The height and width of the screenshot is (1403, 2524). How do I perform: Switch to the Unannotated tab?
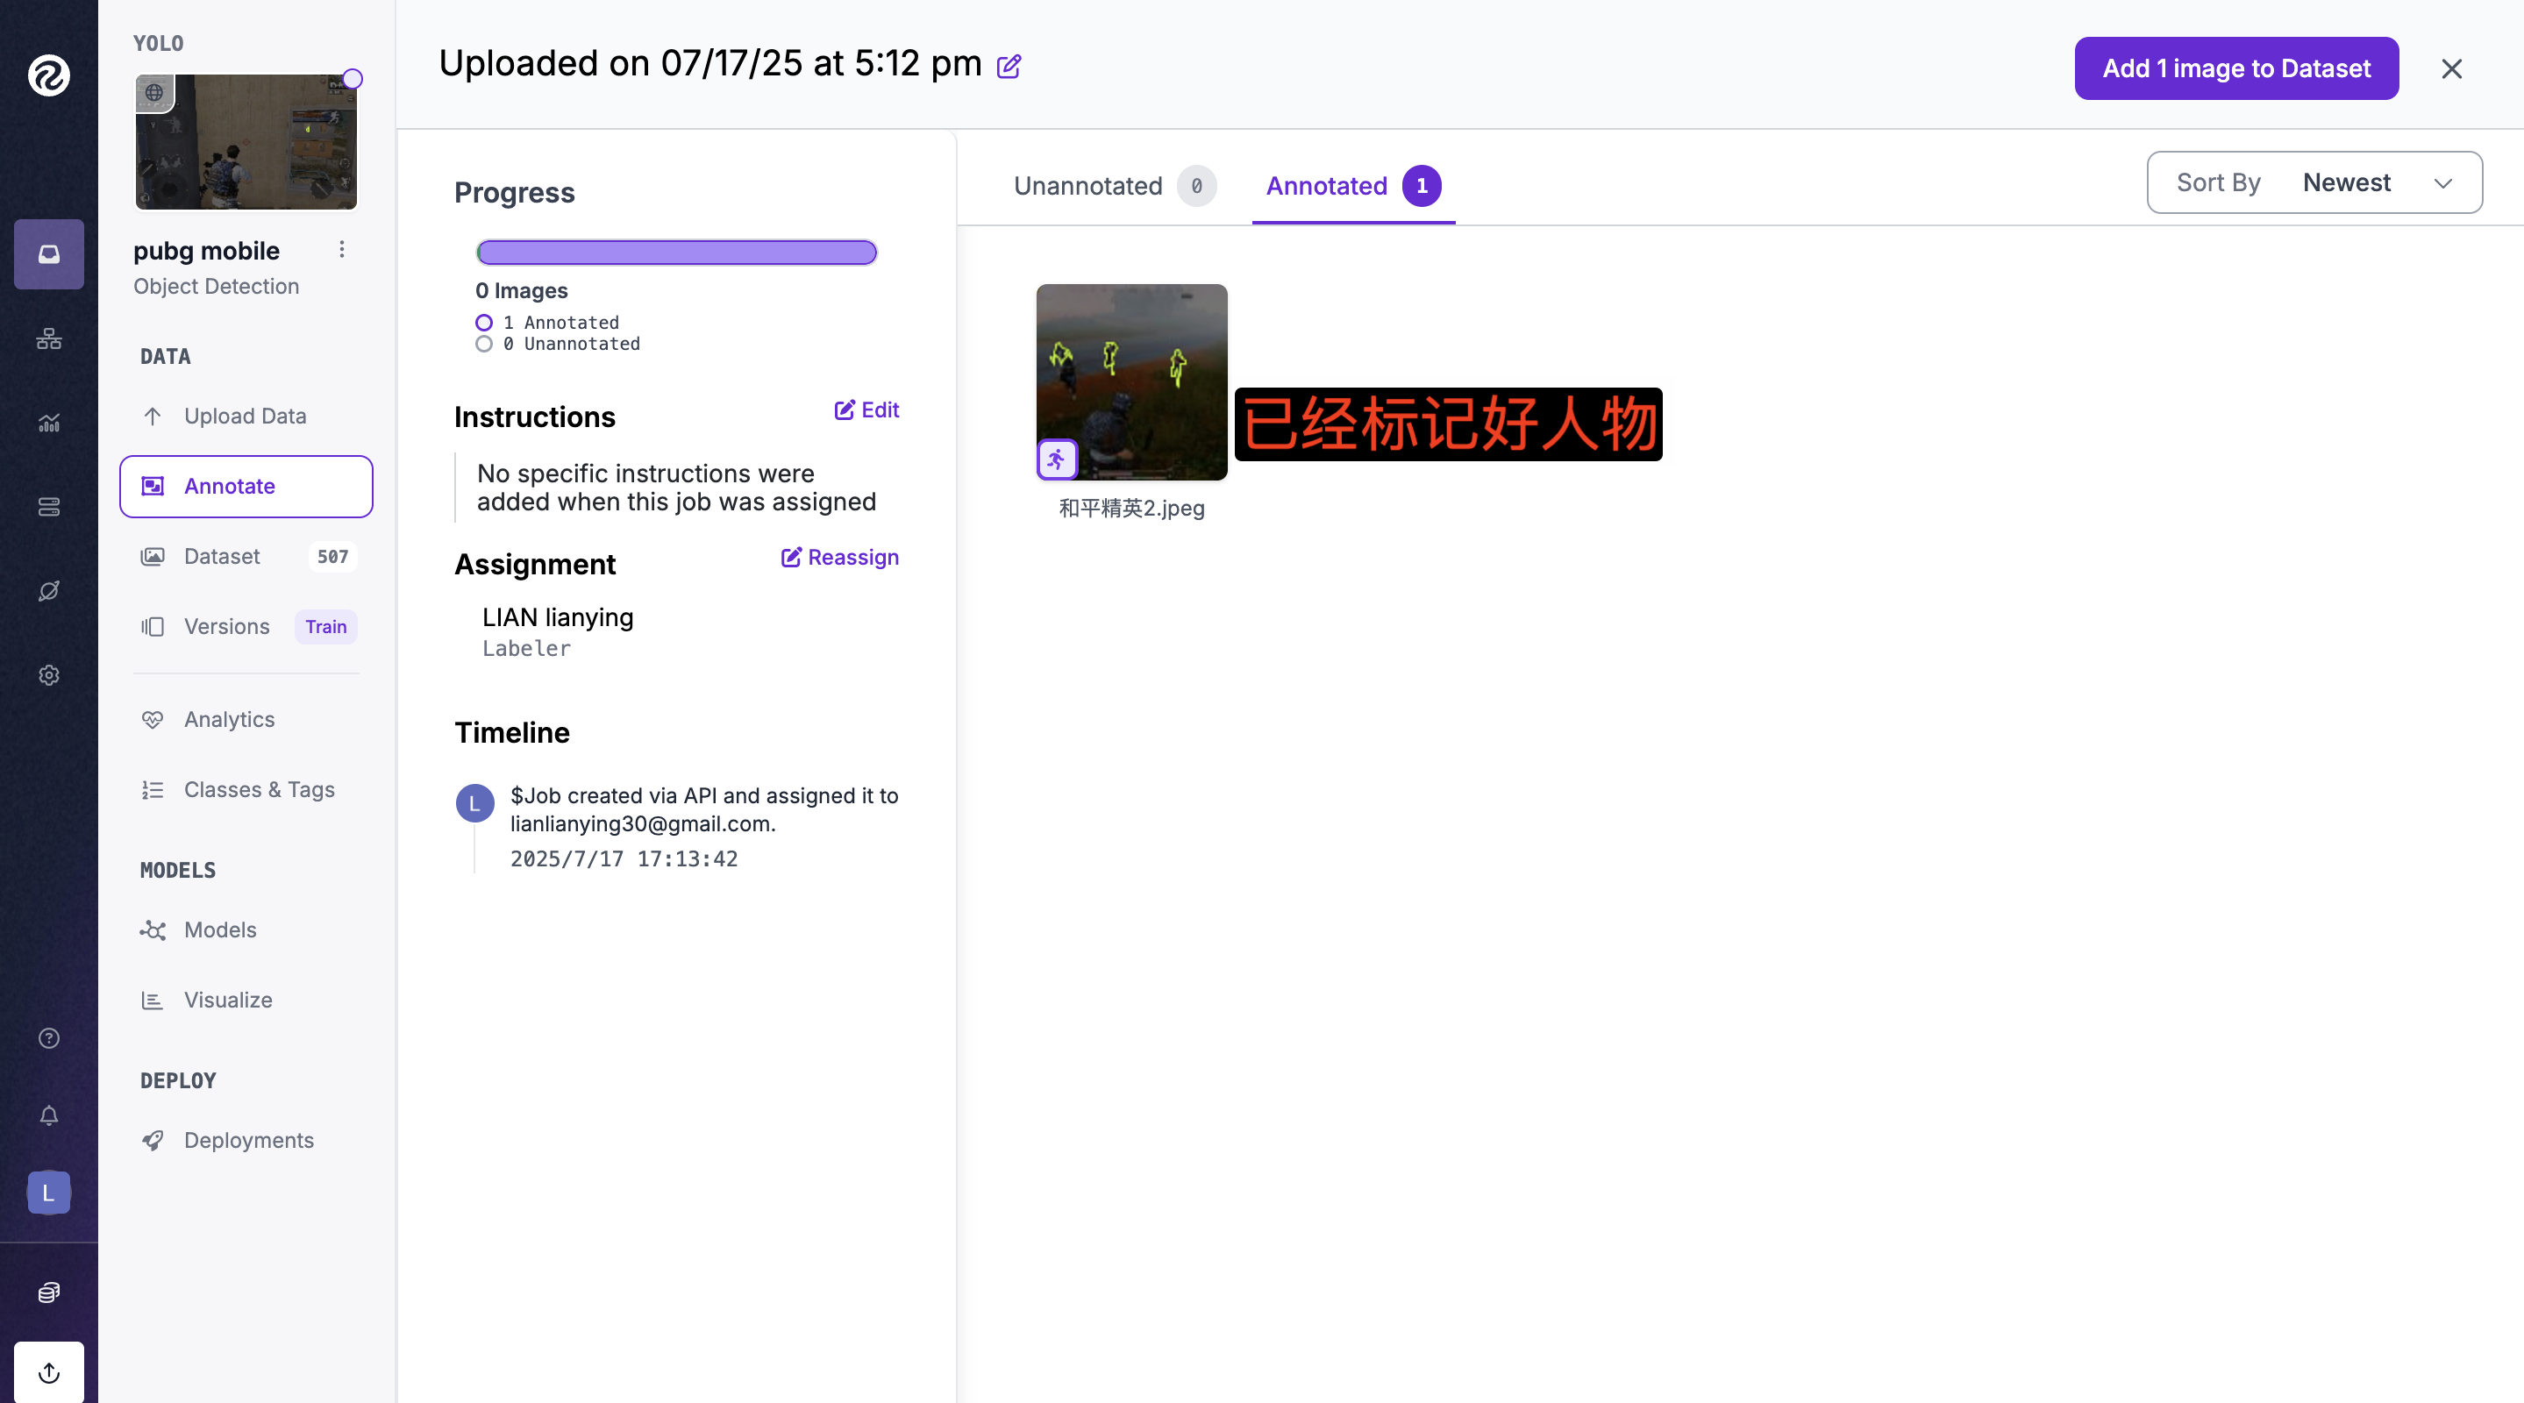(x=1115, y=185)
